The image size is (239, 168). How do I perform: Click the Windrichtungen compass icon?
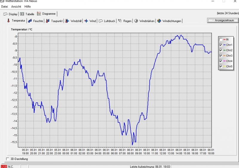click(159, 21)
